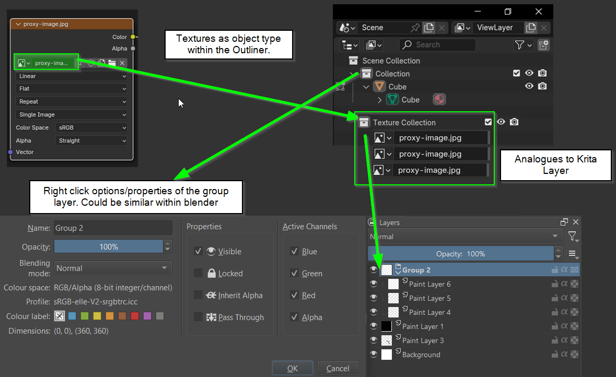Click the Name field containing Group 2

click(113, 228)
